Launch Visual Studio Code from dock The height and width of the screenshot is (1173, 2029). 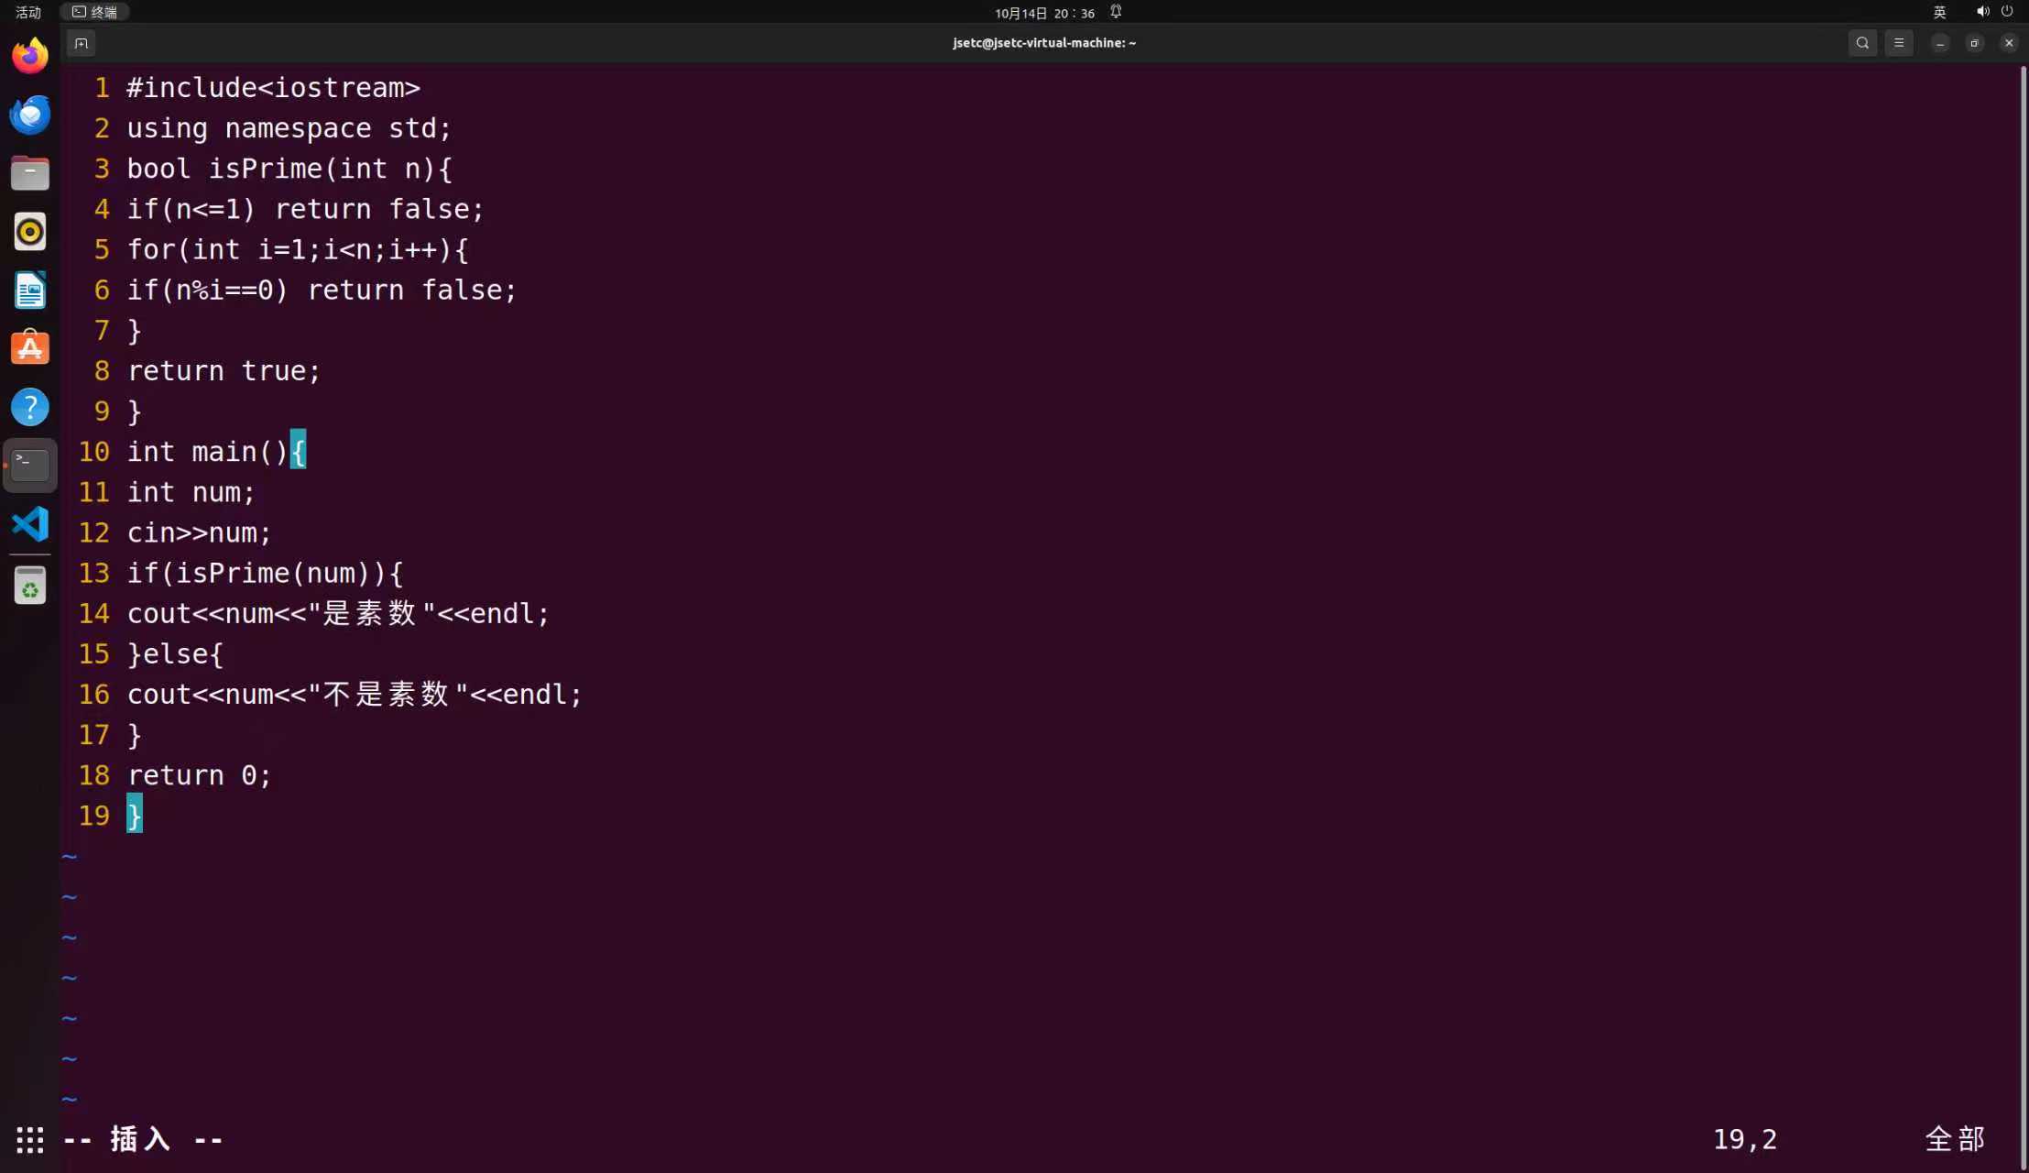click(30, 524)
